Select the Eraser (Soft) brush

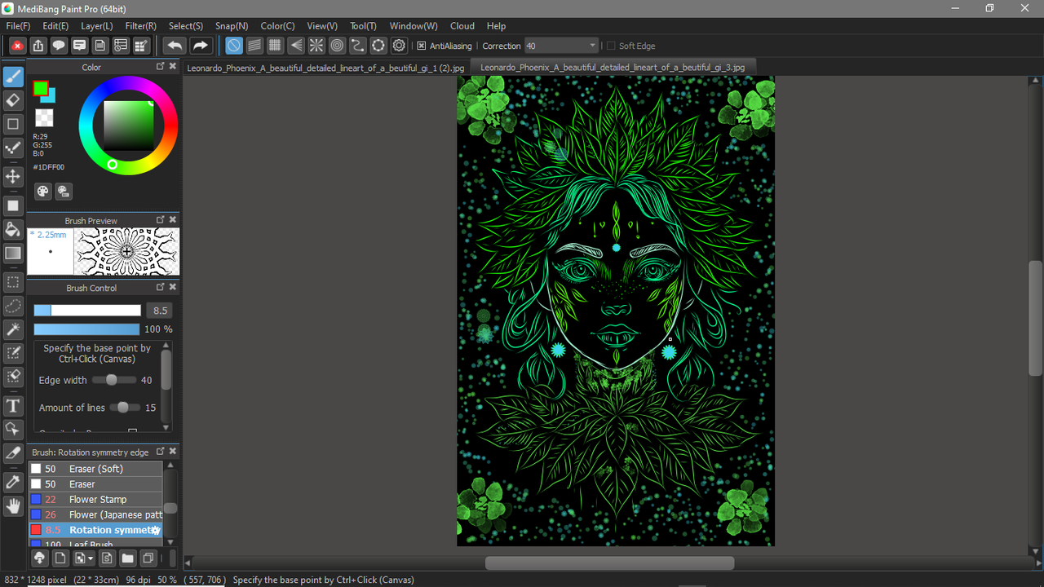[96, 469]
